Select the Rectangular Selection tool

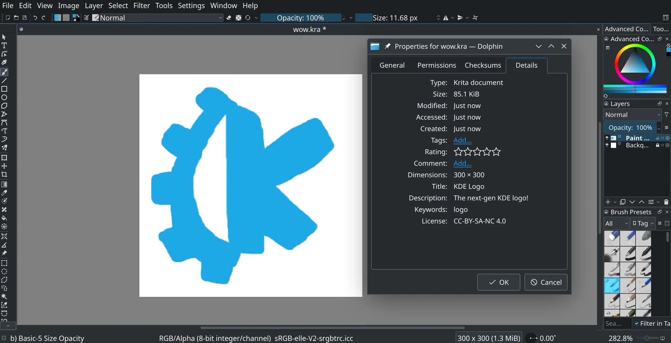[x=4, y=263]
